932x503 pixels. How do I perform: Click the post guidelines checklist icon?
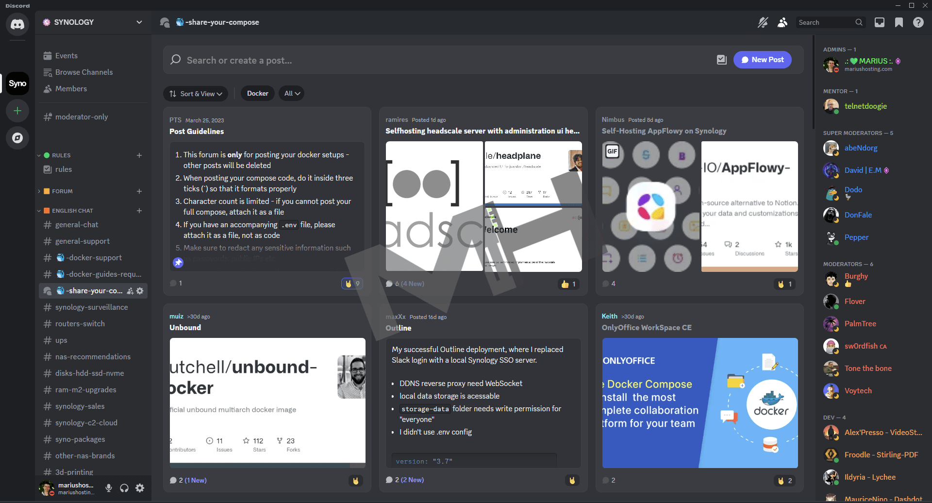tap(722, 60)
